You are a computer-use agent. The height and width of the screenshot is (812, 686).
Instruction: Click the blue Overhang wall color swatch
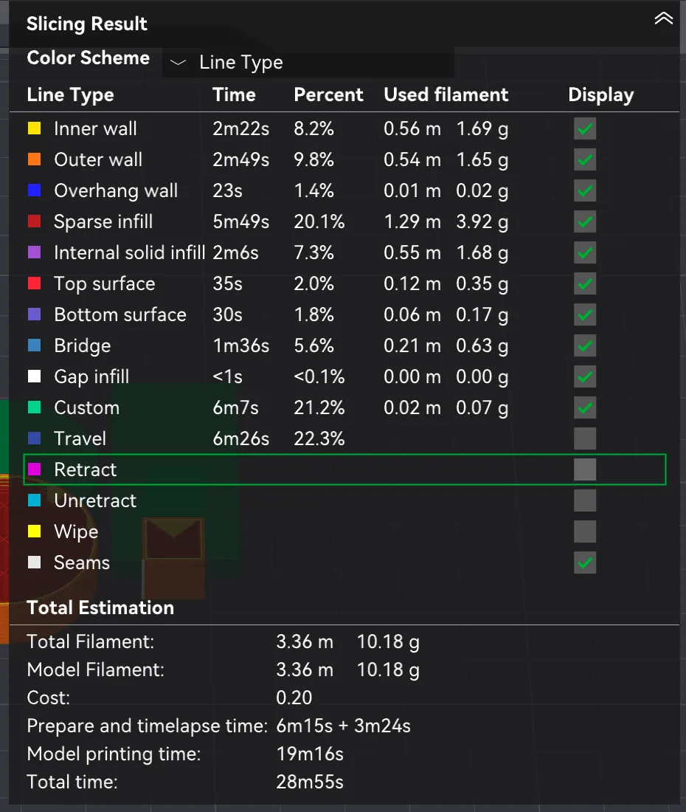coord(34,190)
